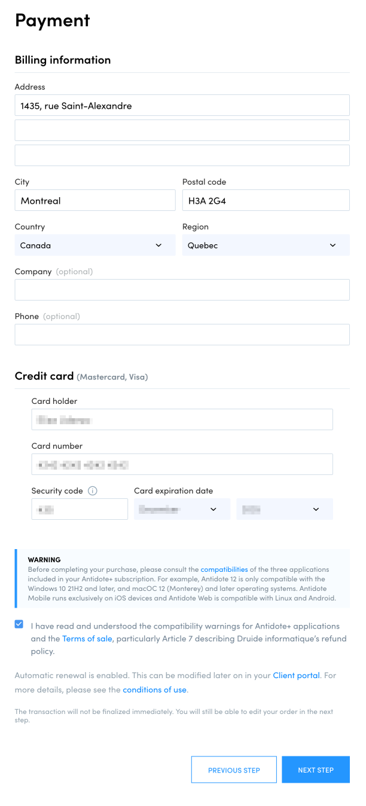This screenshot has height=806, width=366.
Task: Select the Postal code field showing H3A 2G4
Action: point(266,200)
